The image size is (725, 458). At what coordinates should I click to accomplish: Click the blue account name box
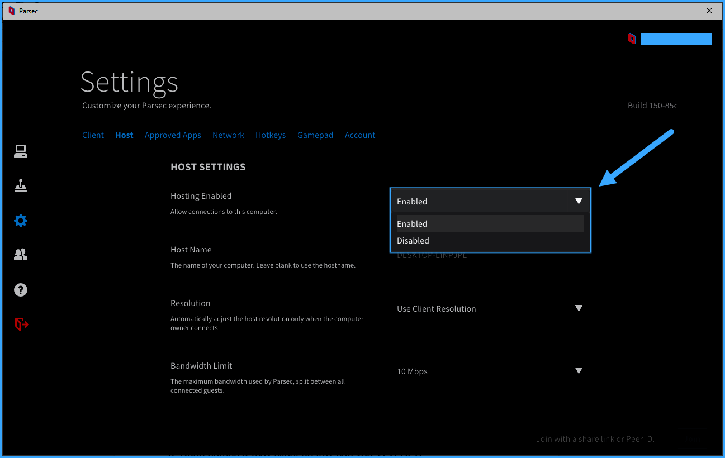(x=676, y=39)
